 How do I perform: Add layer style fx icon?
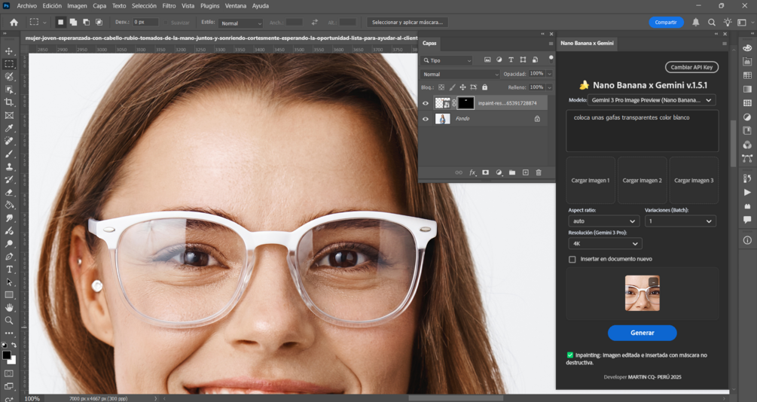[472, 172]
